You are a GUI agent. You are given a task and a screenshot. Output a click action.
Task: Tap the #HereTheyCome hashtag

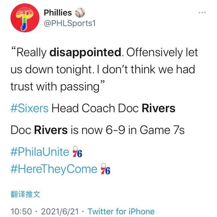coord(54,169)
